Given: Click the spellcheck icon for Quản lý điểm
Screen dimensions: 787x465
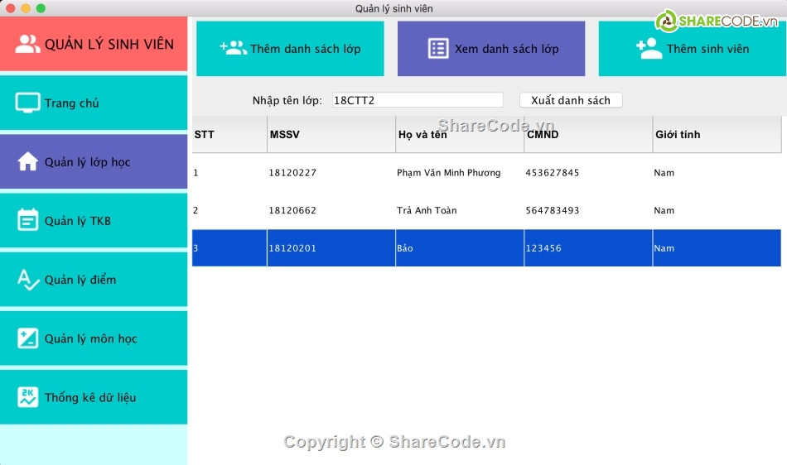Looking at the screenshot, I should point(27,280).
